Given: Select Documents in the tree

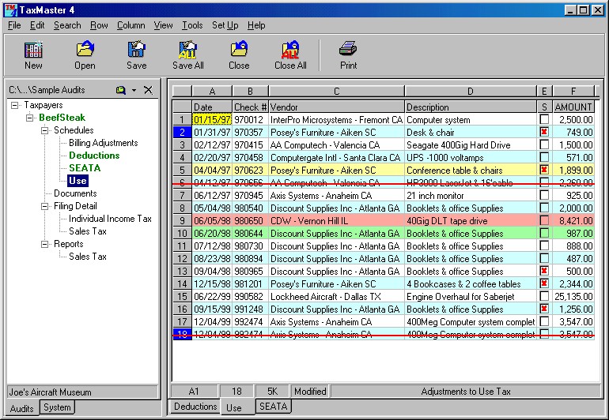Looking at the screenshot, I should tap(75, 193).
